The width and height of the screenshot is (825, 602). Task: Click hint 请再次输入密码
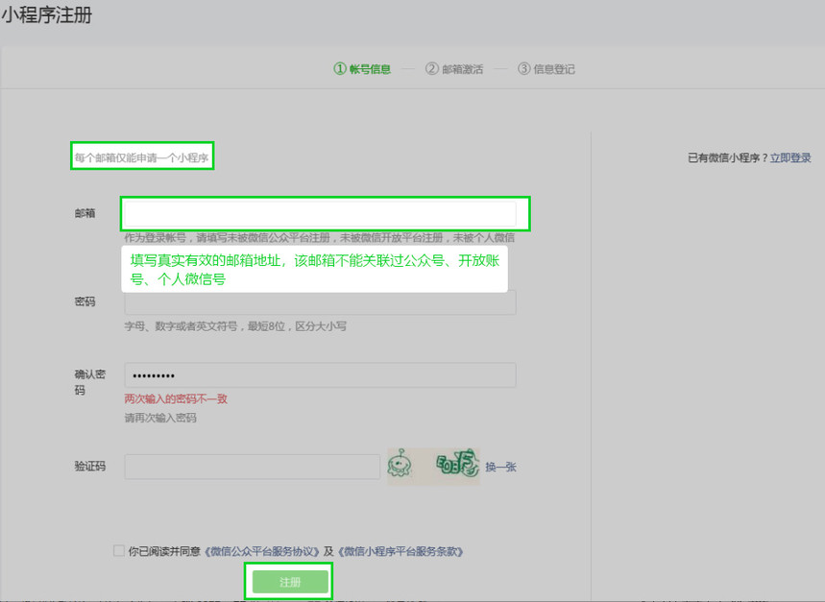[x=160, y=418]
